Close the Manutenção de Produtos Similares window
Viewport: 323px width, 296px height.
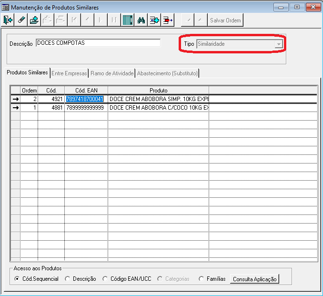313,7
